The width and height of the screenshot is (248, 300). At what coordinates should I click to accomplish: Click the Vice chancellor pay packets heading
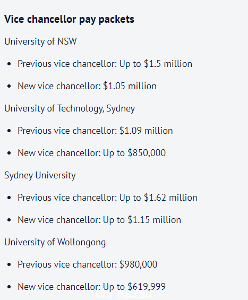point(69,20)
